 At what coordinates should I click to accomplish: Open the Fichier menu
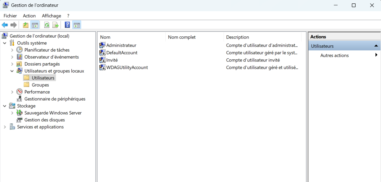point(10,16)
